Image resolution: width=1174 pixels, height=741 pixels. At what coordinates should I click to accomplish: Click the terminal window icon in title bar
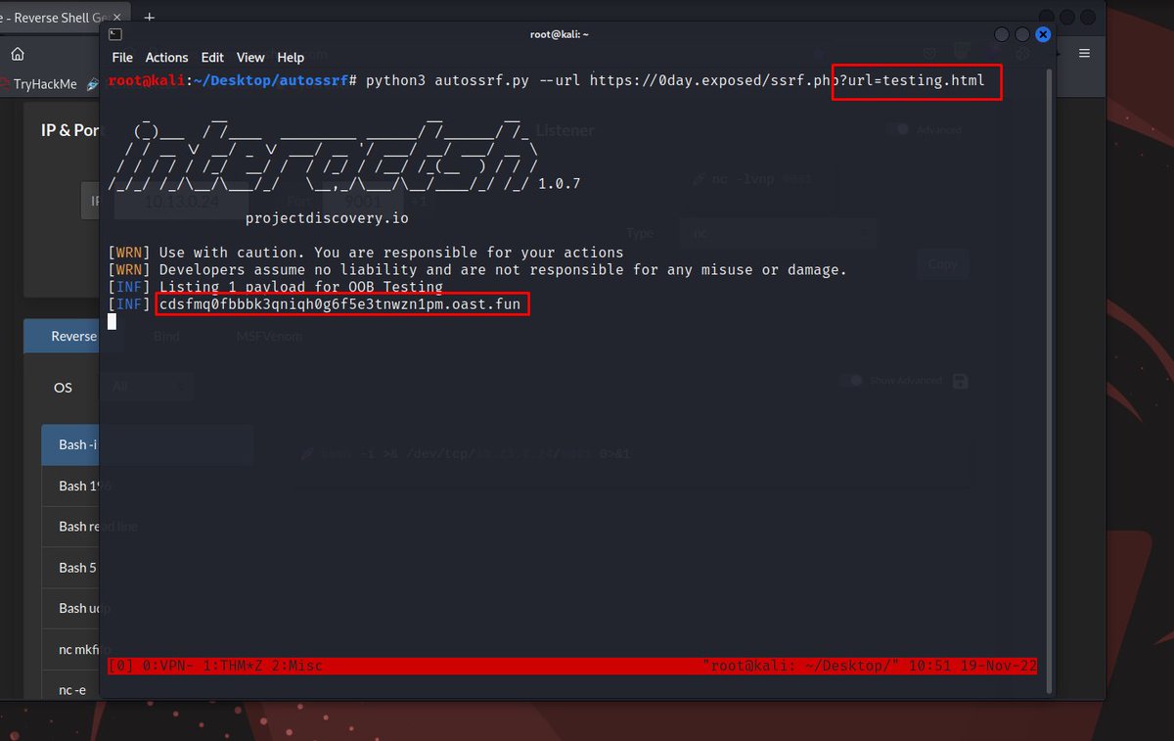tap(115, 34)
